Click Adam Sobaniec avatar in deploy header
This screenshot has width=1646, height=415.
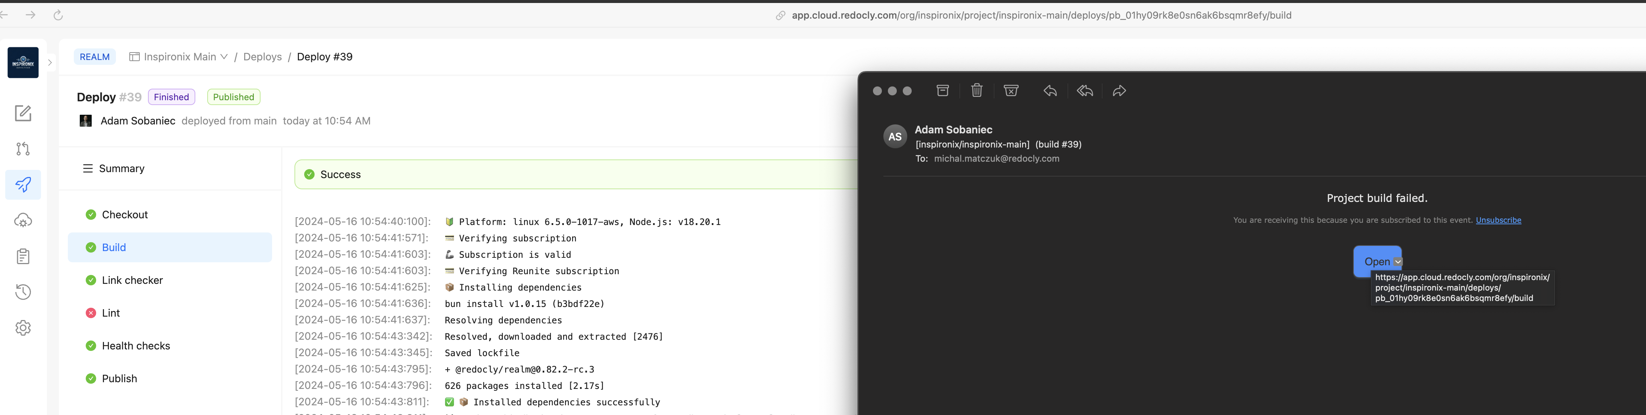pos(86,121)
